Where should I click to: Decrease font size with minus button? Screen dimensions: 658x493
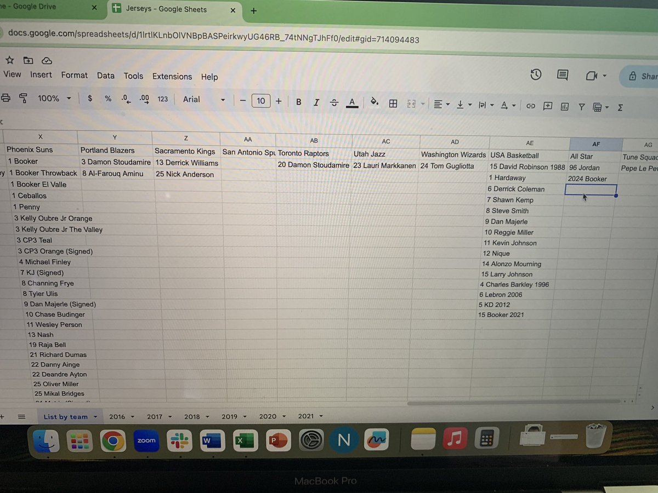coord(243,100)
